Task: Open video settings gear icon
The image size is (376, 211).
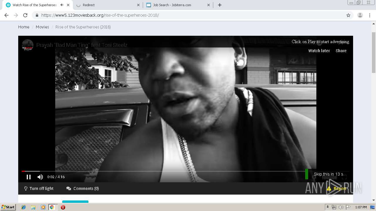Action: pos(314,177)
